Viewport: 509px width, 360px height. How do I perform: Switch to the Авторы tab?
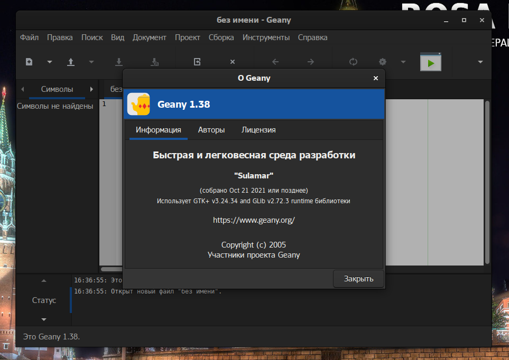point(211,130)
